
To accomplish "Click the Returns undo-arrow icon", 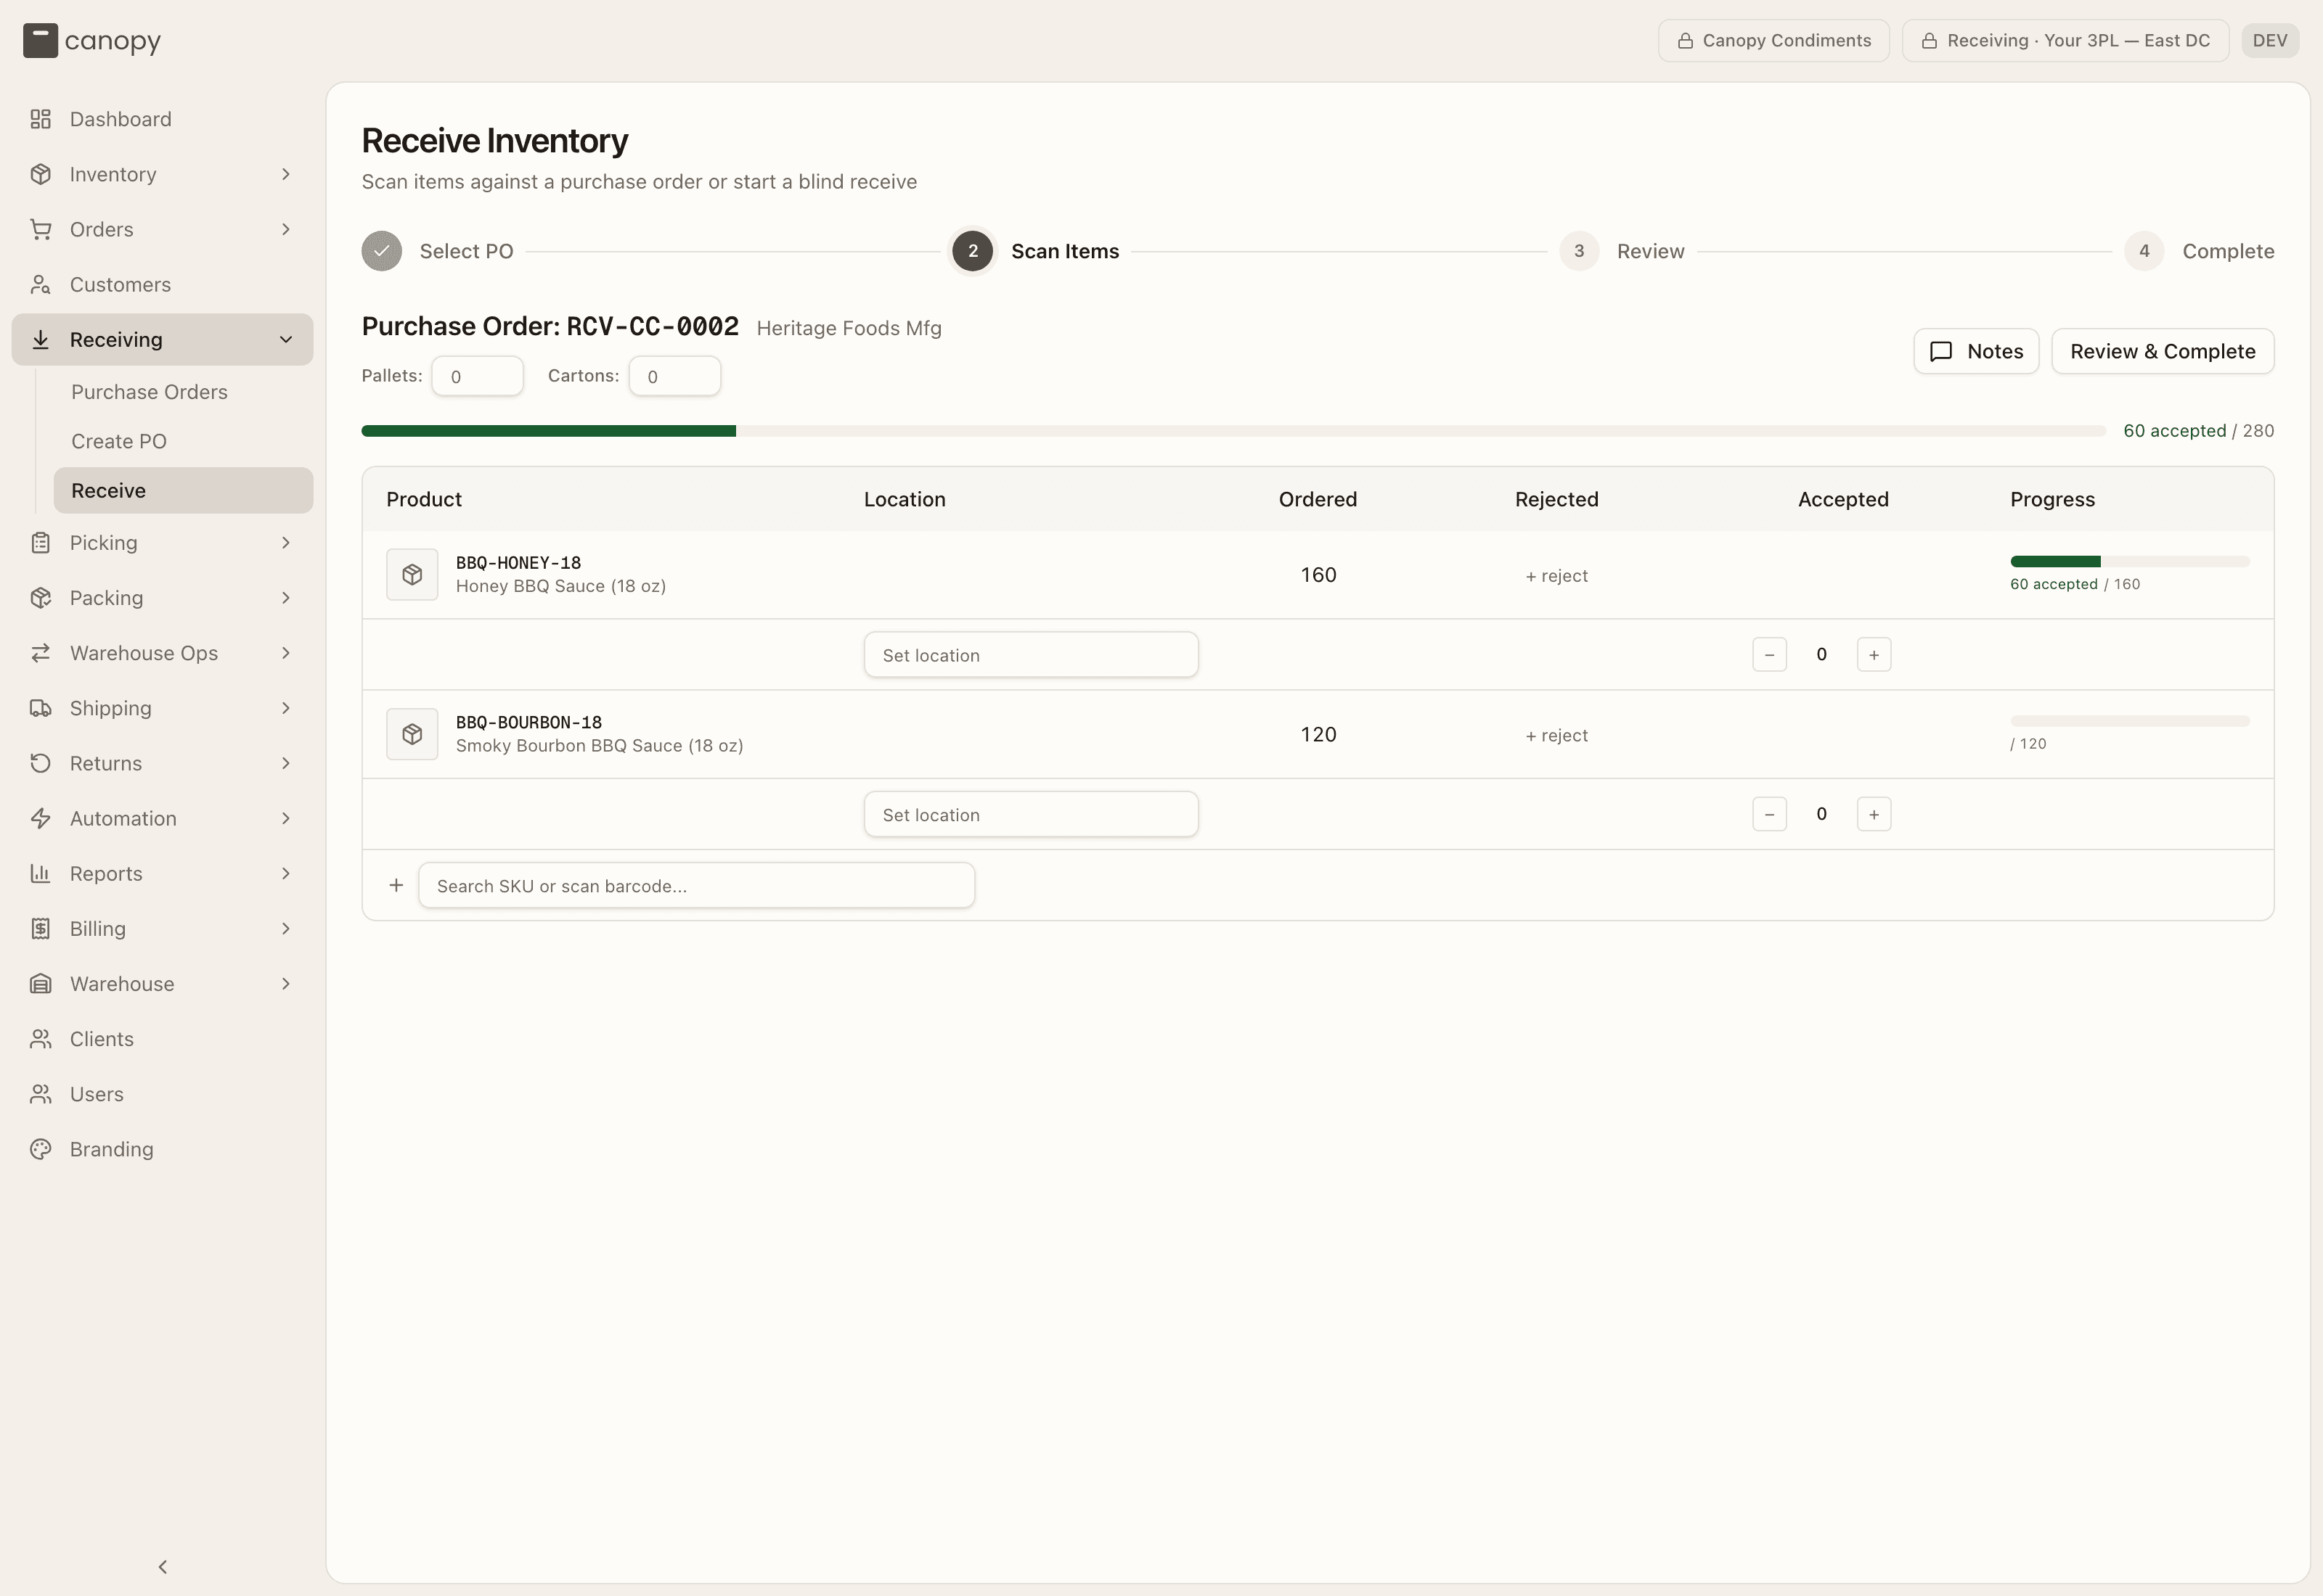I will click(40, 763).
